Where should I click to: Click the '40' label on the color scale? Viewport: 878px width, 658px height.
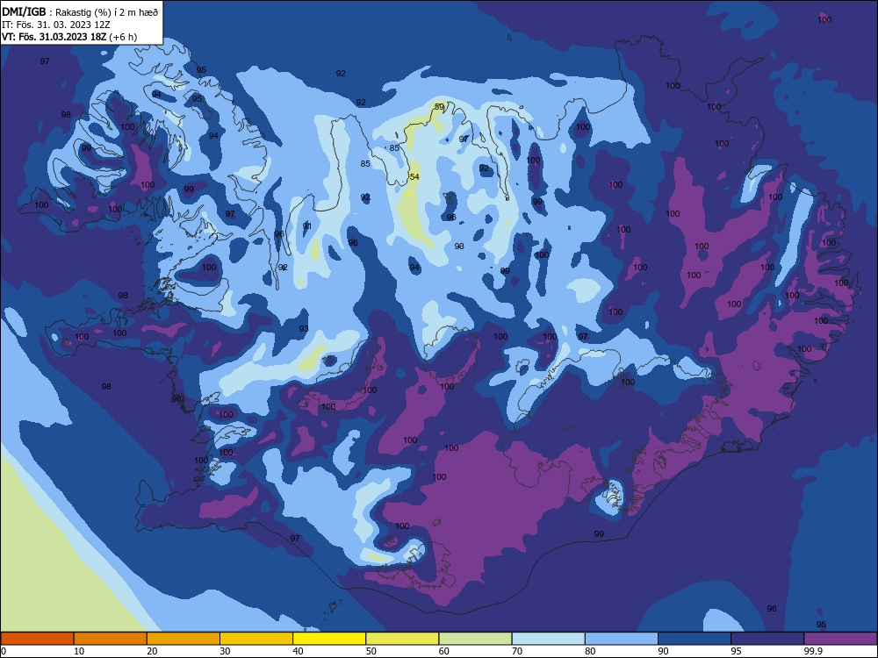[298, 651]
